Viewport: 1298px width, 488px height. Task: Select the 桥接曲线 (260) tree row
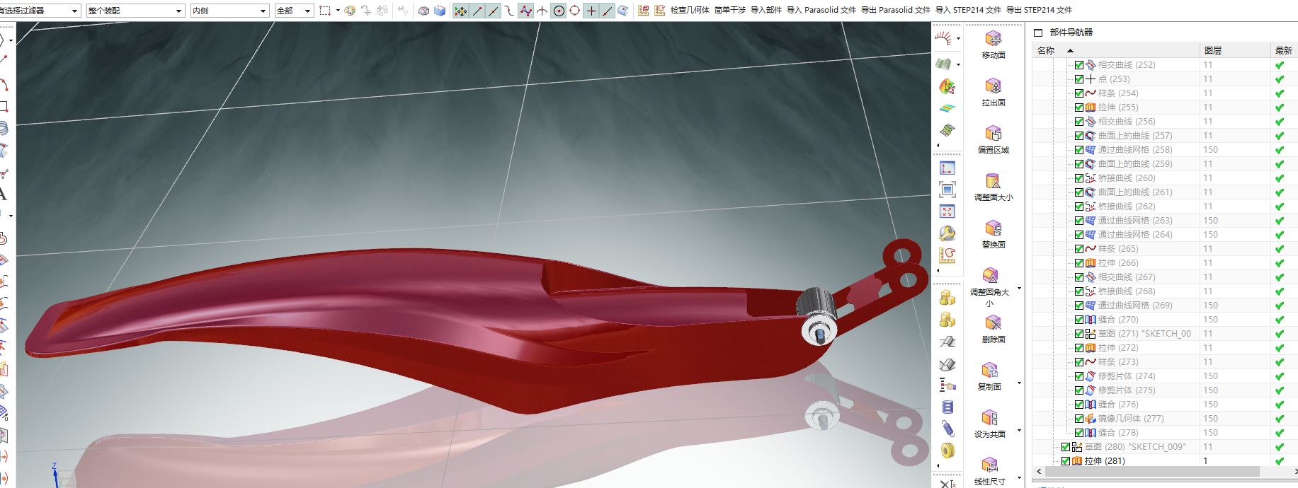click(1165, 178)
